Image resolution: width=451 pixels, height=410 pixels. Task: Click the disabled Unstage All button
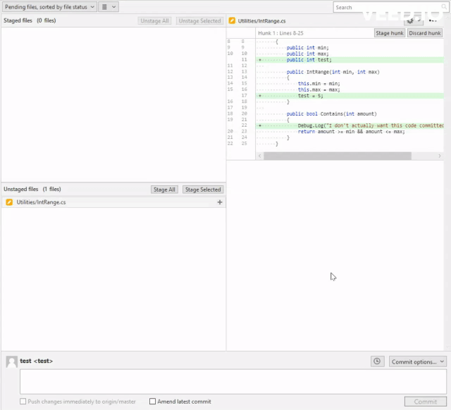154,20
